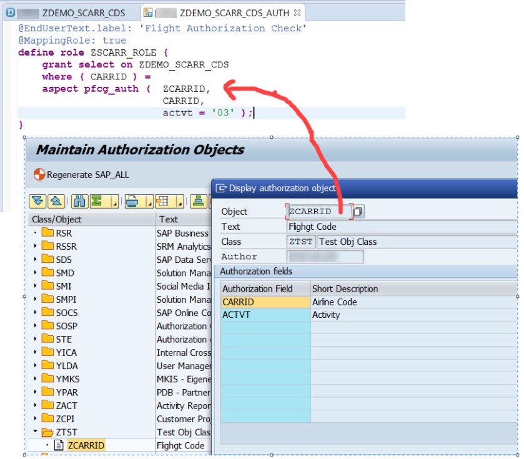Collapse the ZTST class folder
This screenshot has height=459, width=524.
pos(35,432)
